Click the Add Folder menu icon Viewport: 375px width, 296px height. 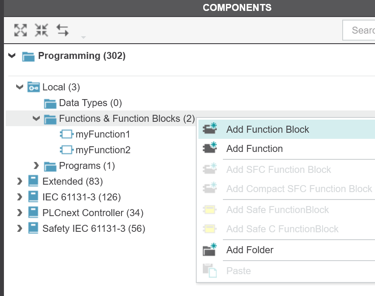coord(210,250)
